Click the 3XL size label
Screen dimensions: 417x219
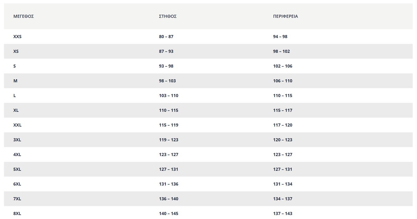(x=17, y=140)
